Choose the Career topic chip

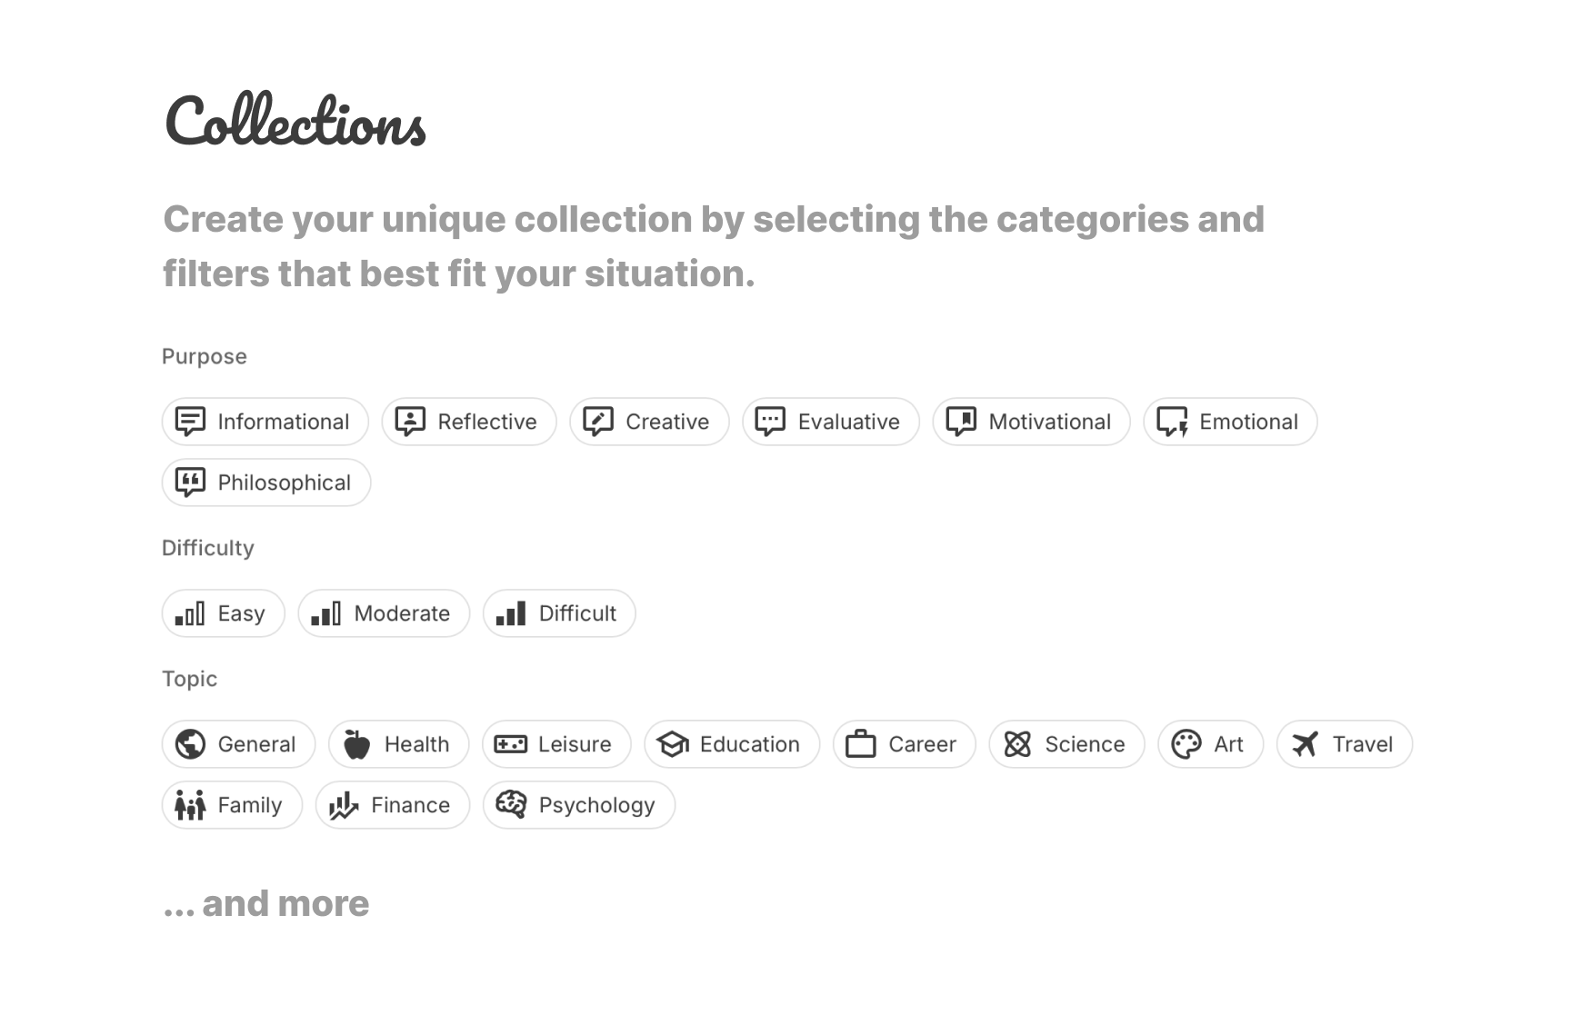[905, 744]
